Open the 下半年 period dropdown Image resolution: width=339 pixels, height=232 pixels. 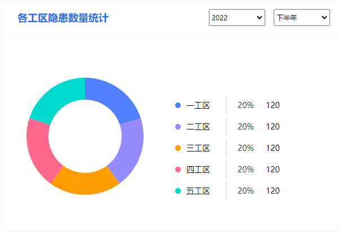coord(302,17)
